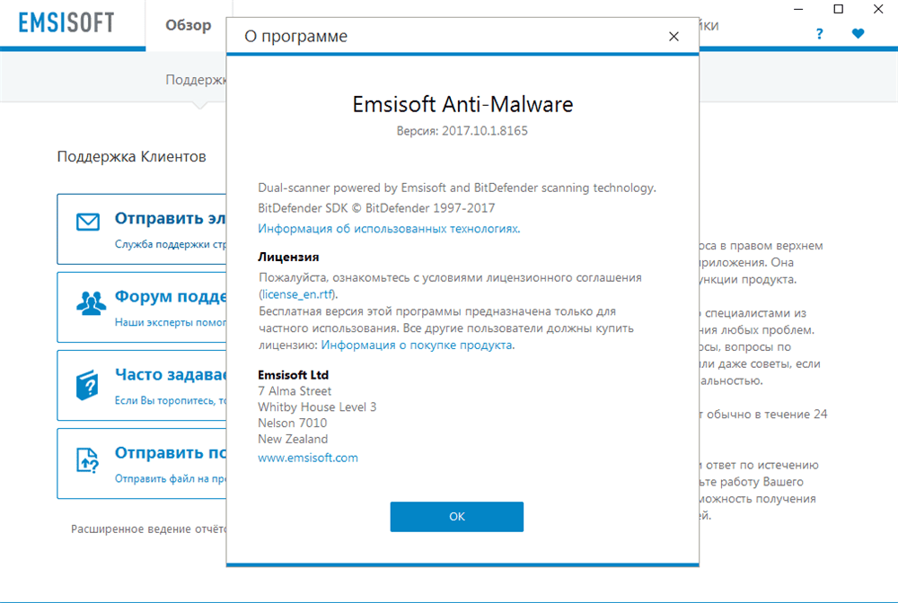The width and height of the screenshot is (898, 603).
Task: Close the О программе dialog
Action: (x=673, y=37)
